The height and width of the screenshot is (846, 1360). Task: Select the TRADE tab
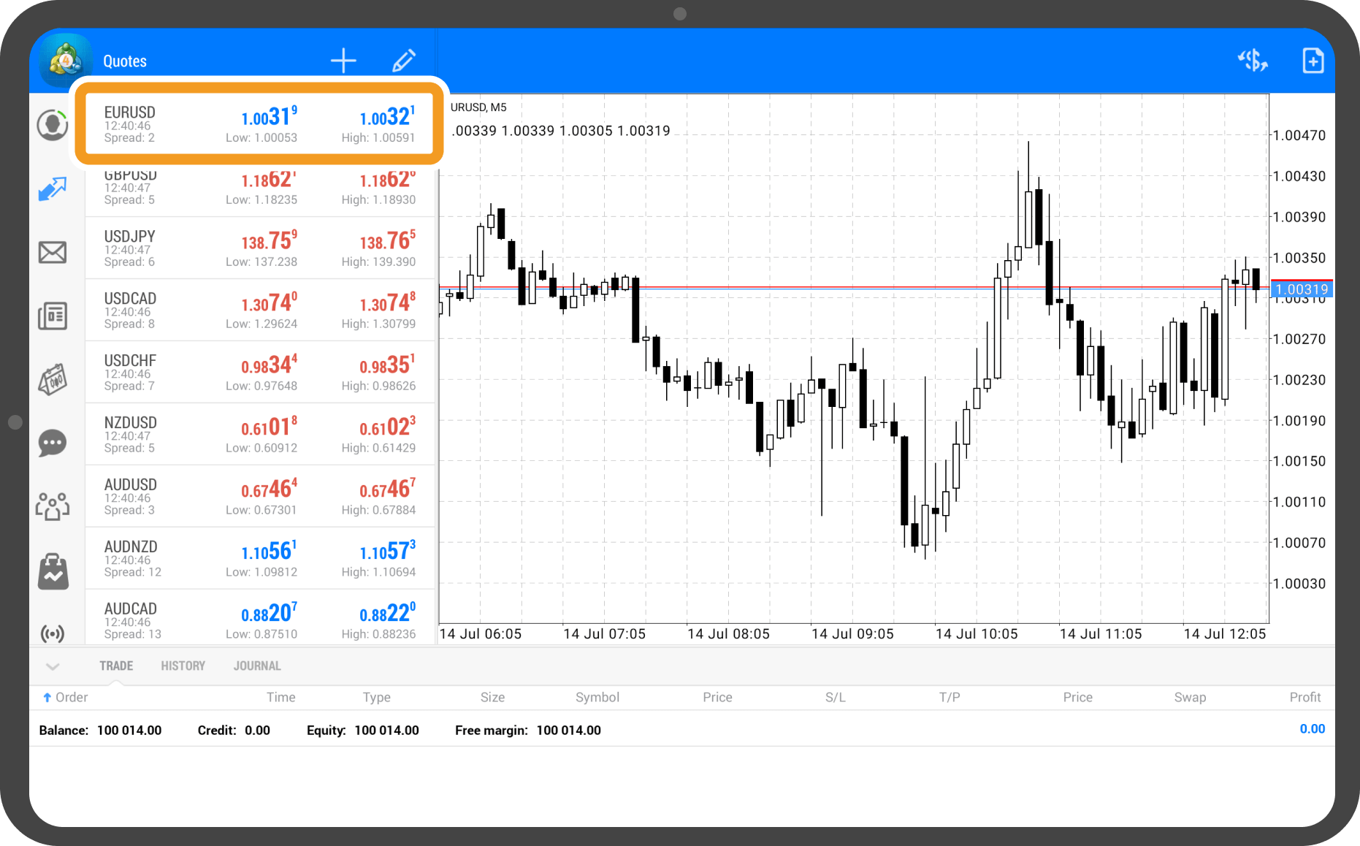116,666
